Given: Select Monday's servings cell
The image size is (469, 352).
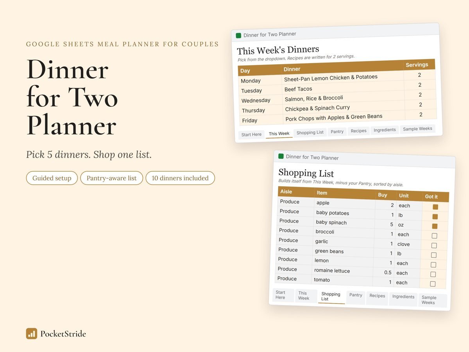Looking at the screenshot, I should pos(420,75).
